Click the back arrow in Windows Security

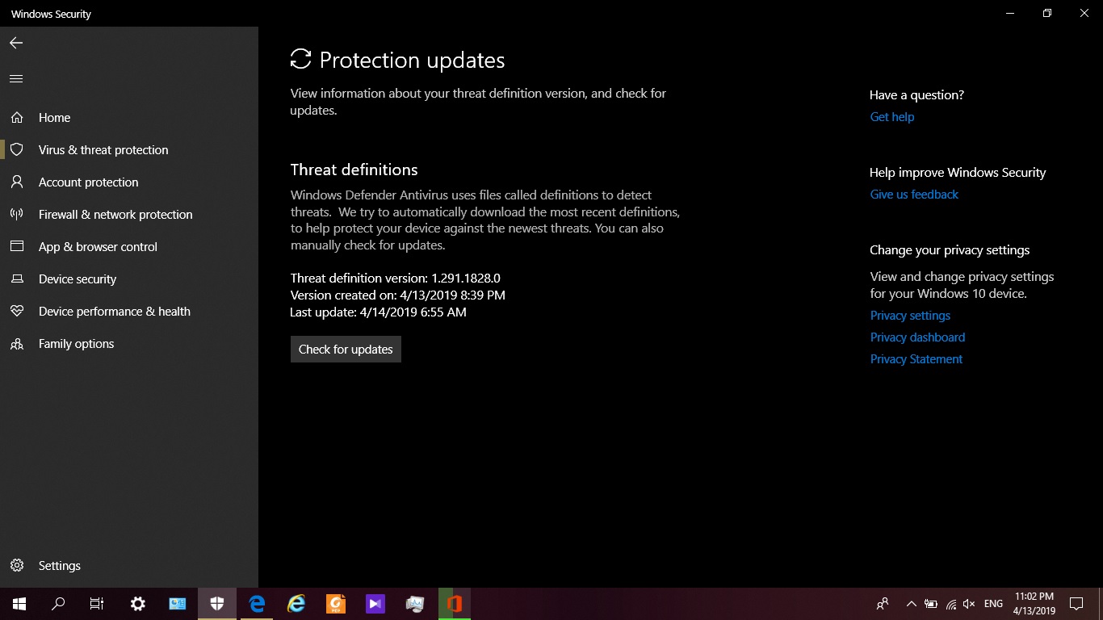pos(16,43)
